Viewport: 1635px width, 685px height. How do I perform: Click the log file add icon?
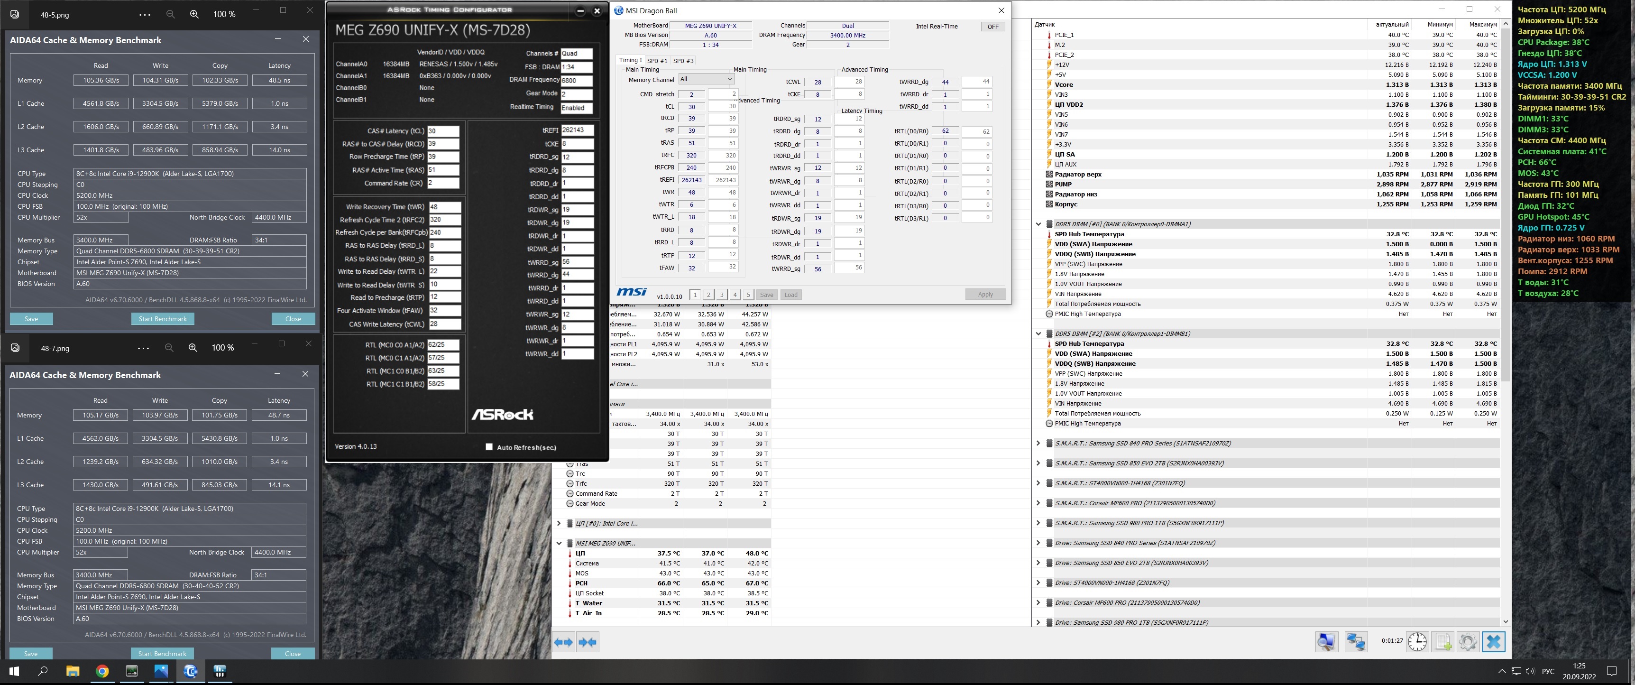(1442, 642)
